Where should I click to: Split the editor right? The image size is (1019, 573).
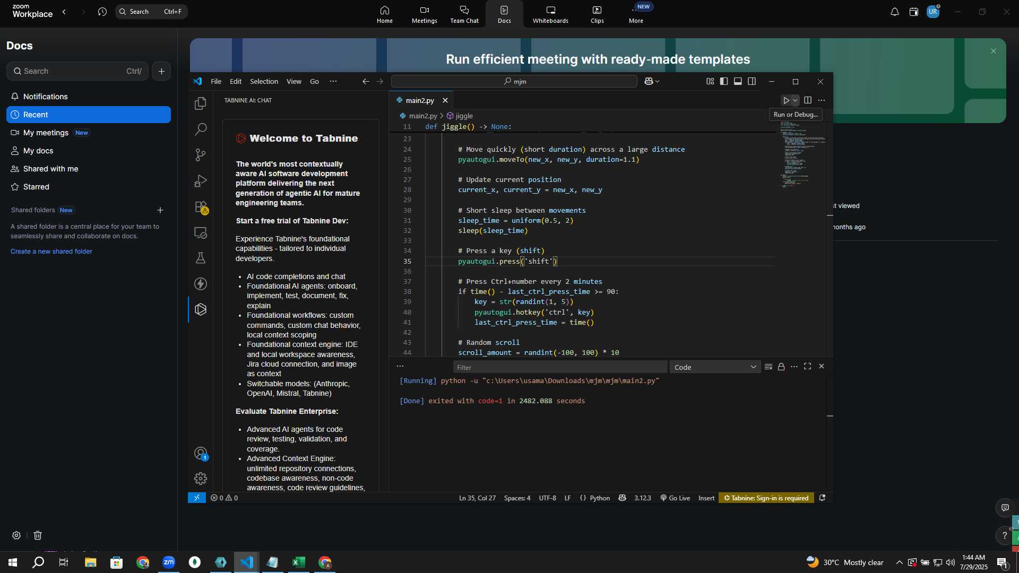808,100
